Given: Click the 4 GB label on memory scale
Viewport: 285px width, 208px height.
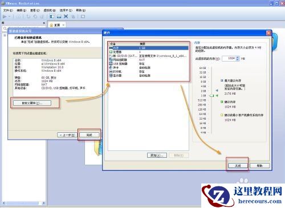Looking at the screenshot, I should pos(203,86).
